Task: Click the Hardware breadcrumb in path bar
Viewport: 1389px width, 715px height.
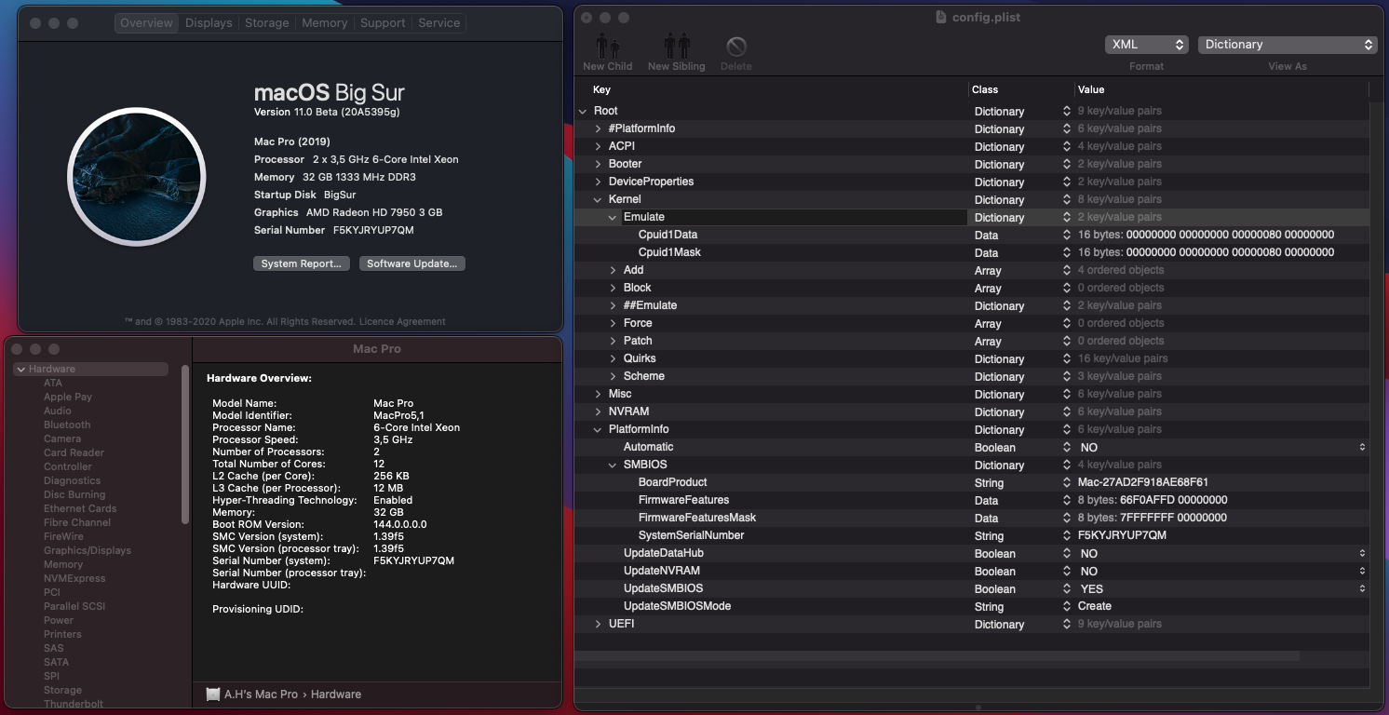Action: click(335, 695)
